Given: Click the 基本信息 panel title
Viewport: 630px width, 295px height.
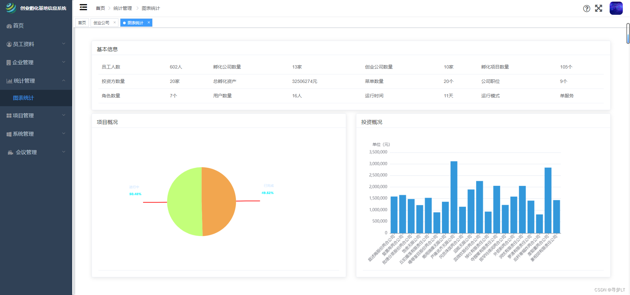Looking at the screenshot, I should pos(107,49).
